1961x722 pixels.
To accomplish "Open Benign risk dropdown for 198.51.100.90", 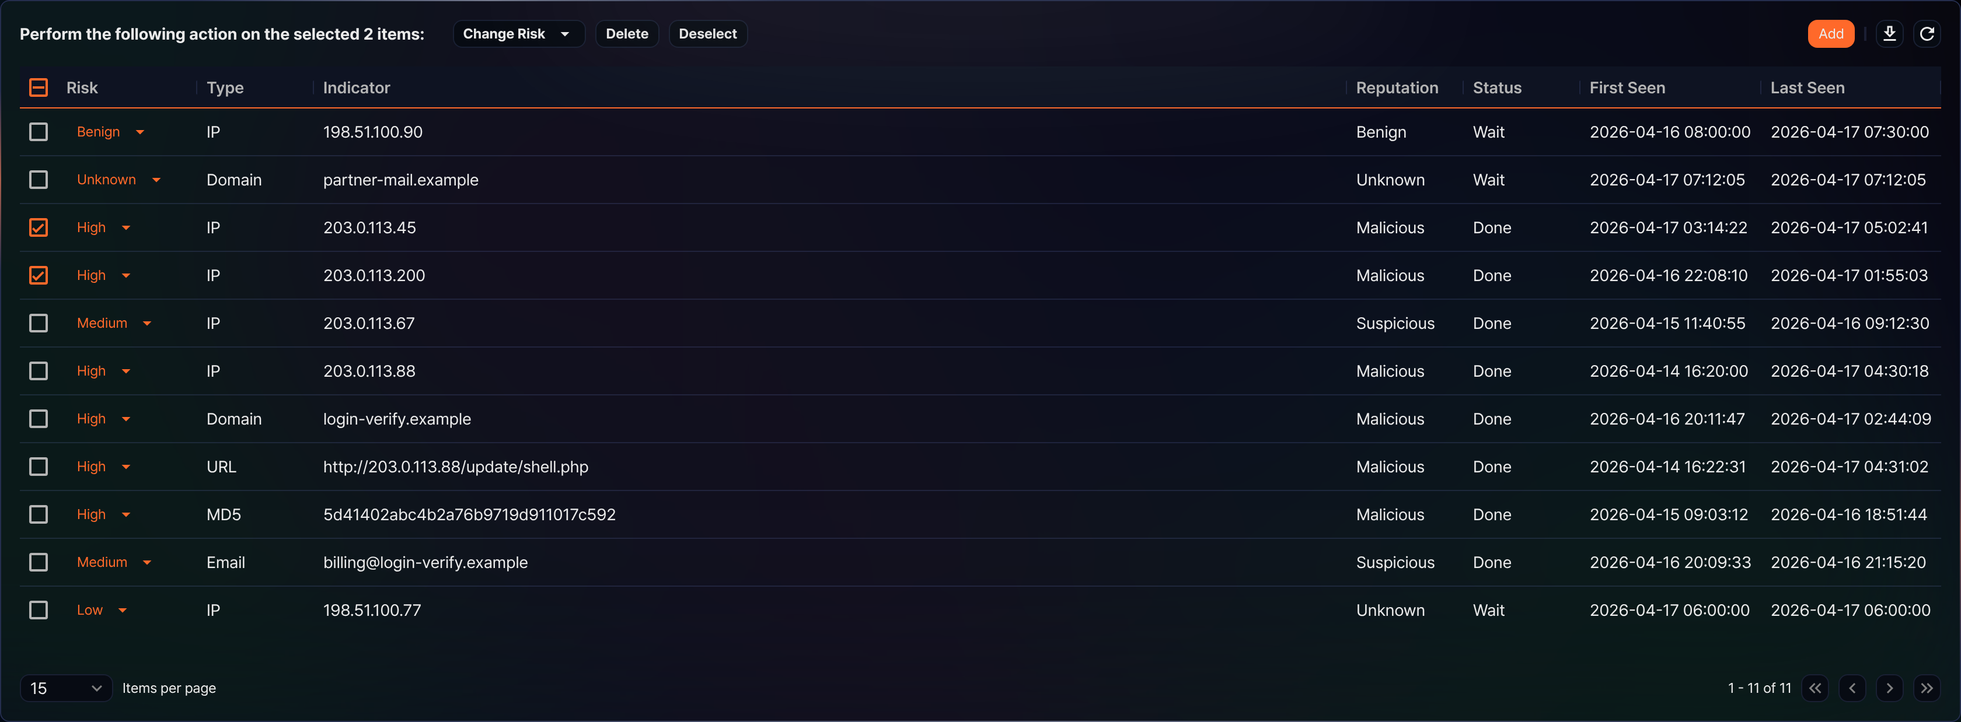I will pos(110,132).
